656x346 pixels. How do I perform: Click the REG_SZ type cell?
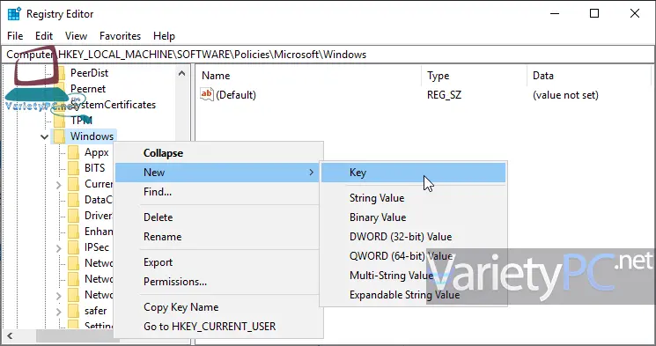444,95
